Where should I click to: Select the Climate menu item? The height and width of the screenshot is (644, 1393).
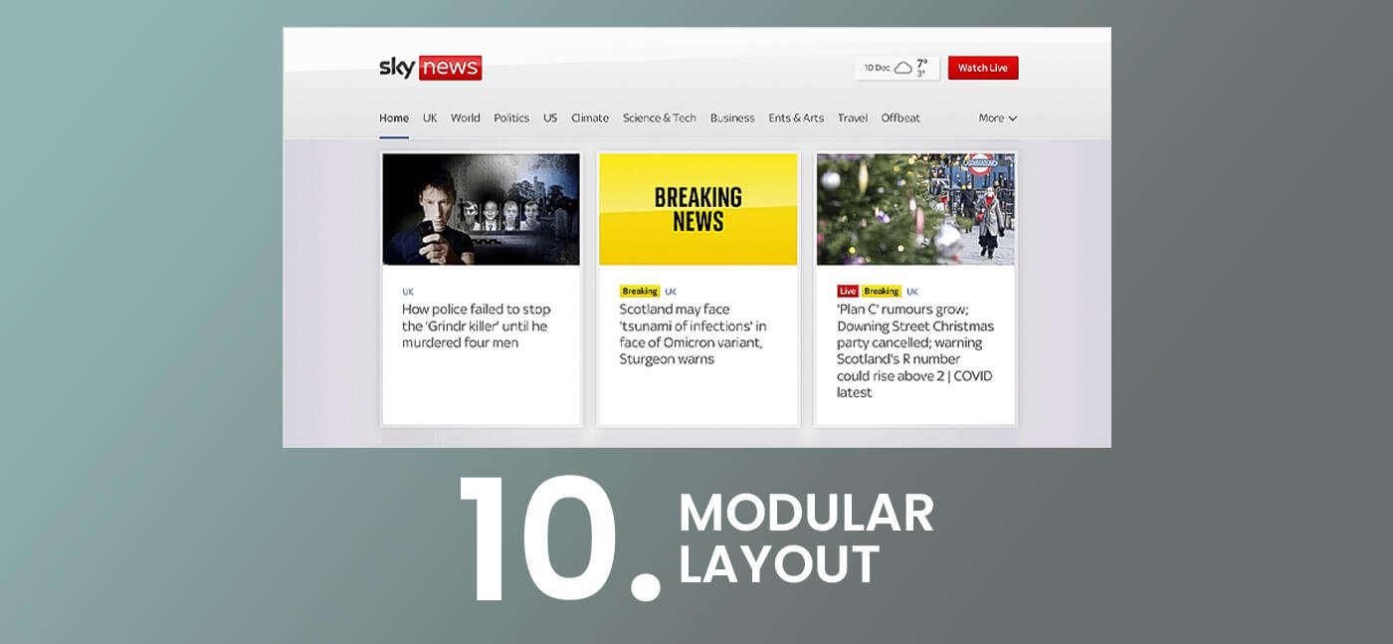pyautogui.click(x=589, y=117)
